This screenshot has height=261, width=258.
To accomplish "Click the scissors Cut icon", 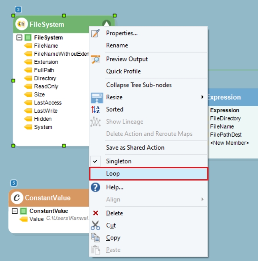I will pos(95,225).
